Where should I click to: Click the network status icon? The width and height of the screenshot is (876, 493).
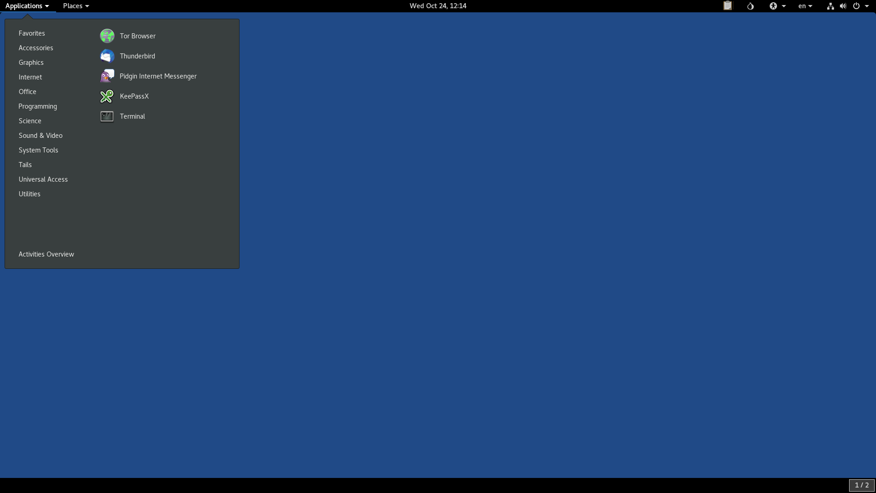pyautogui.click(x=830, y=6)
